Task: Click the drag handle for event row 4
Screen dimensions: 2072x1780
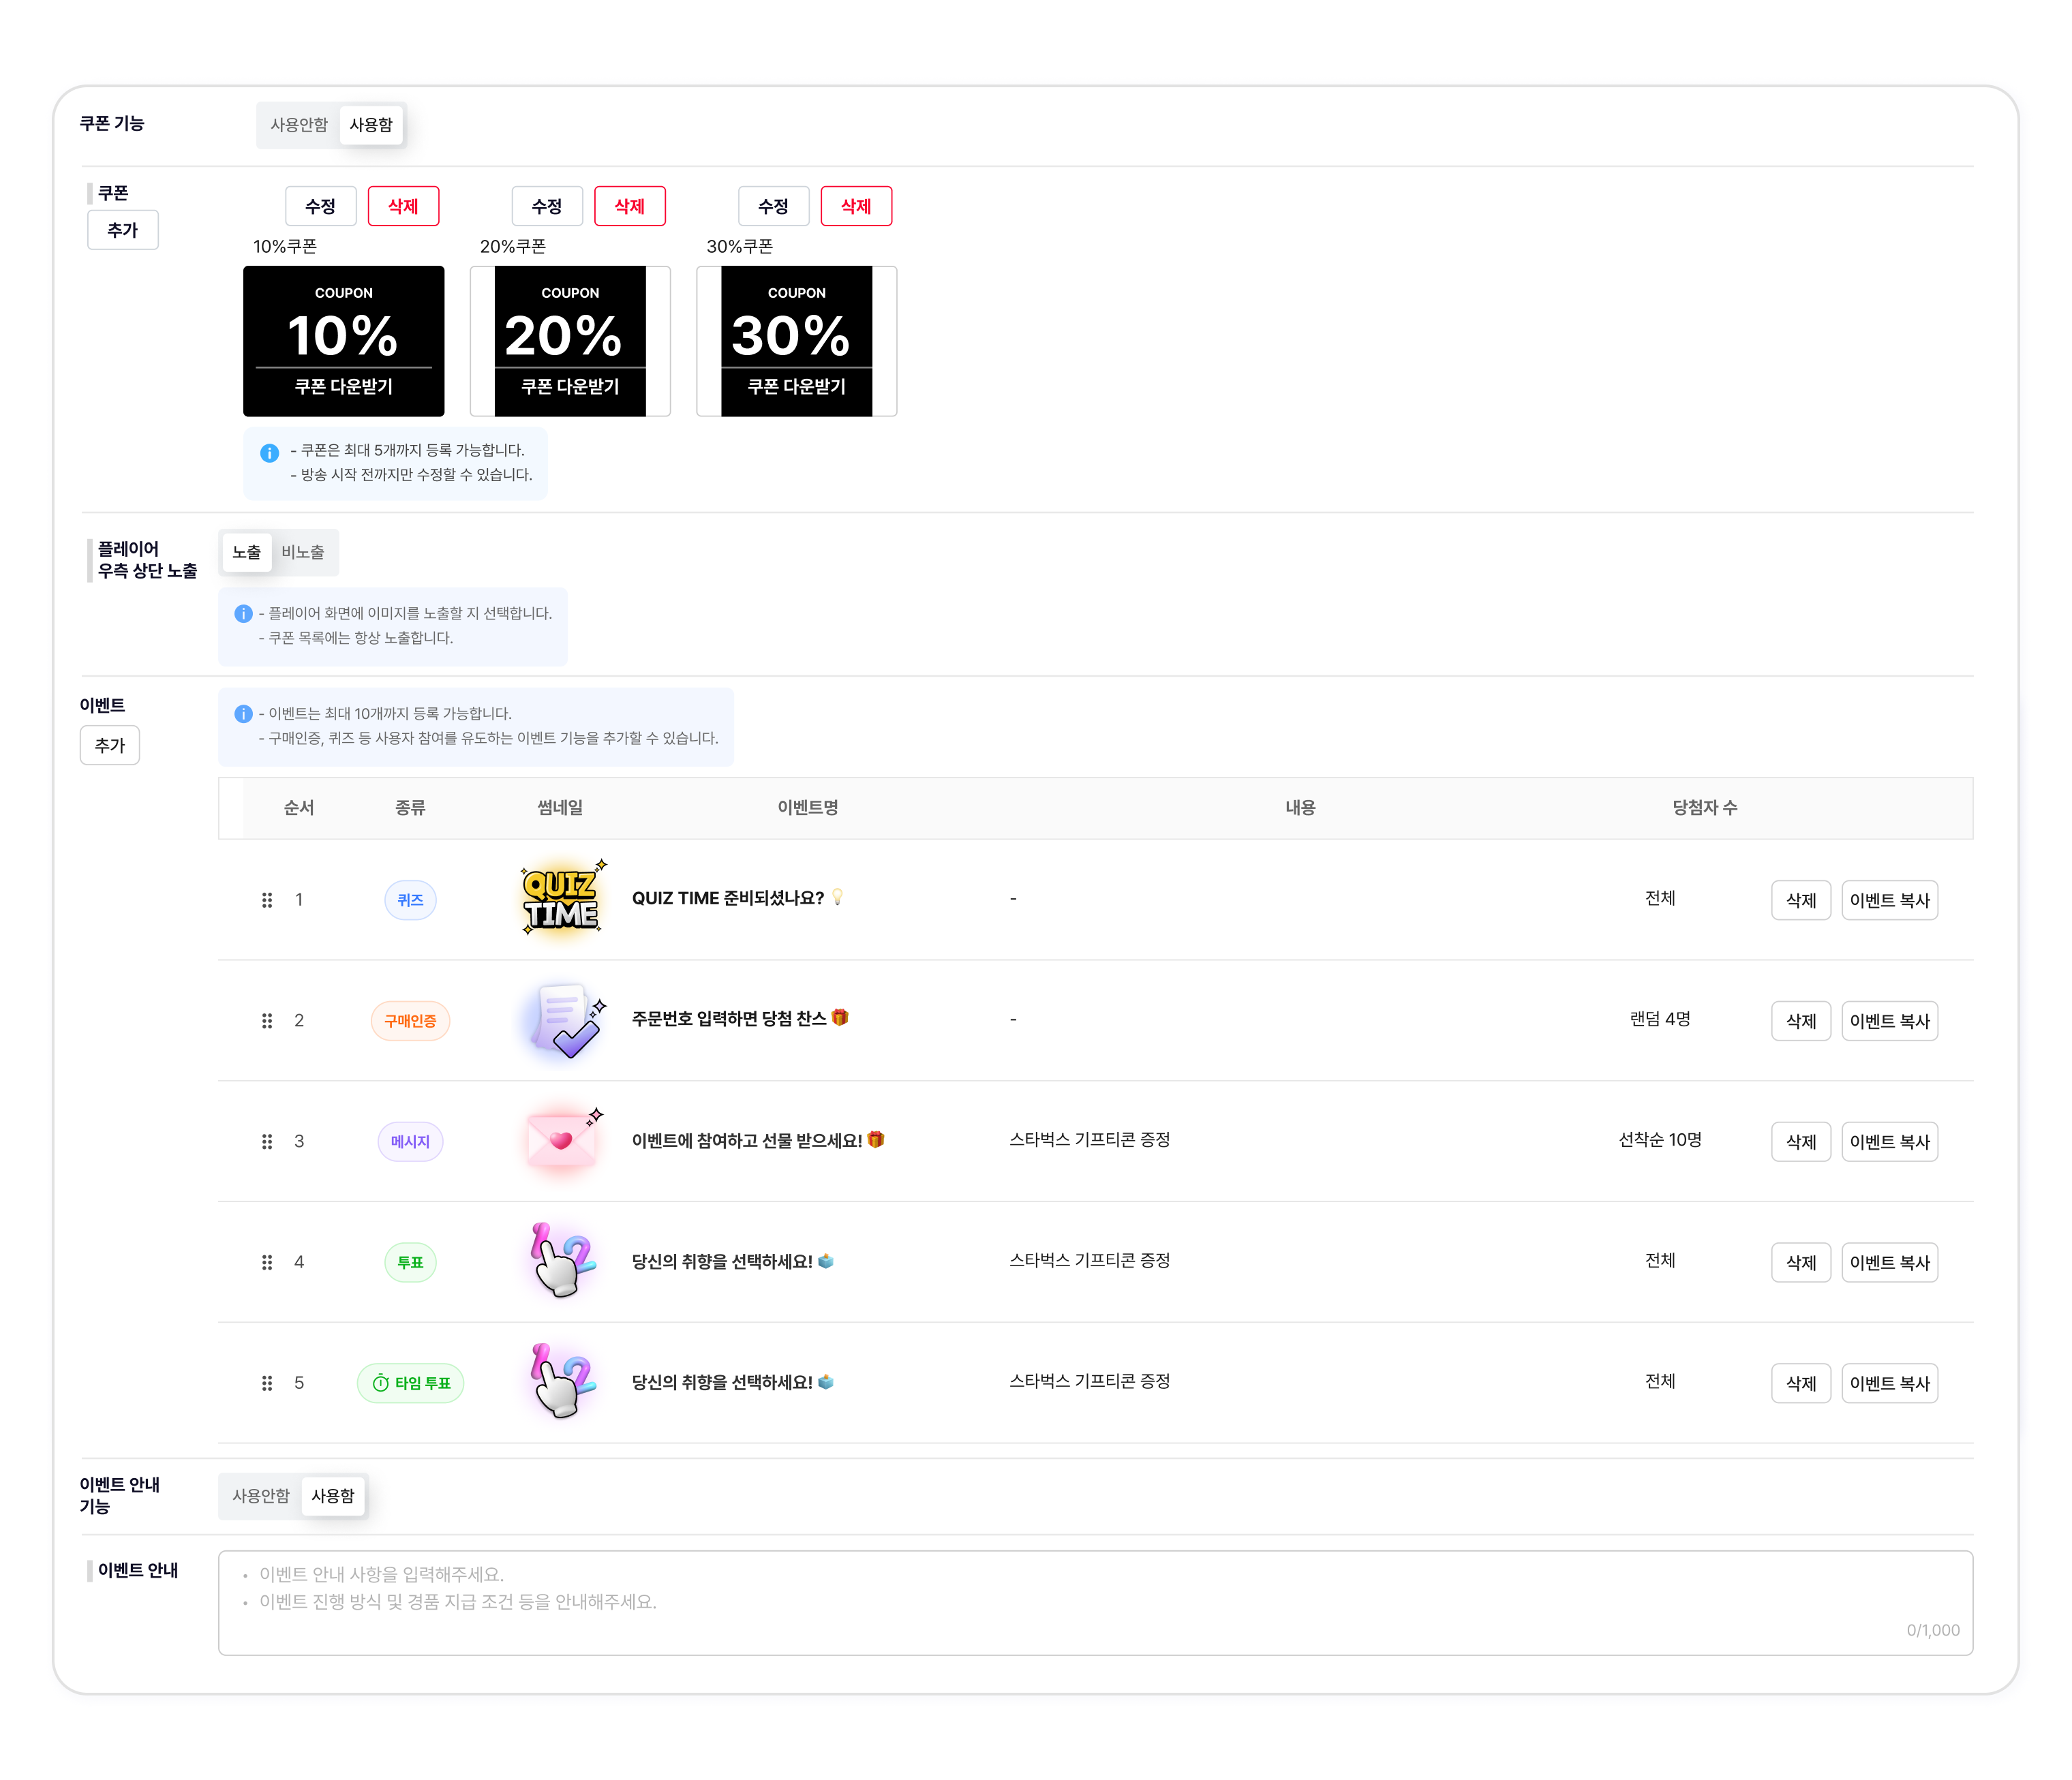Action: [267, 1262]
